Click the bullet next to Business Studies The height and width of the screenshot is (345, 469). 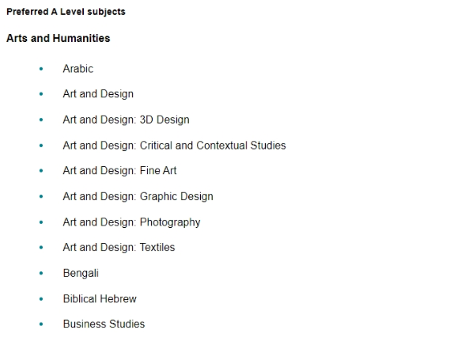[41, 324]
